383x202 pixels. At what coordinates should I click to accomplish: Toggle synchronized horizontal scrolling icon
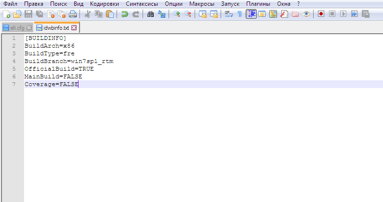[214, 14]
